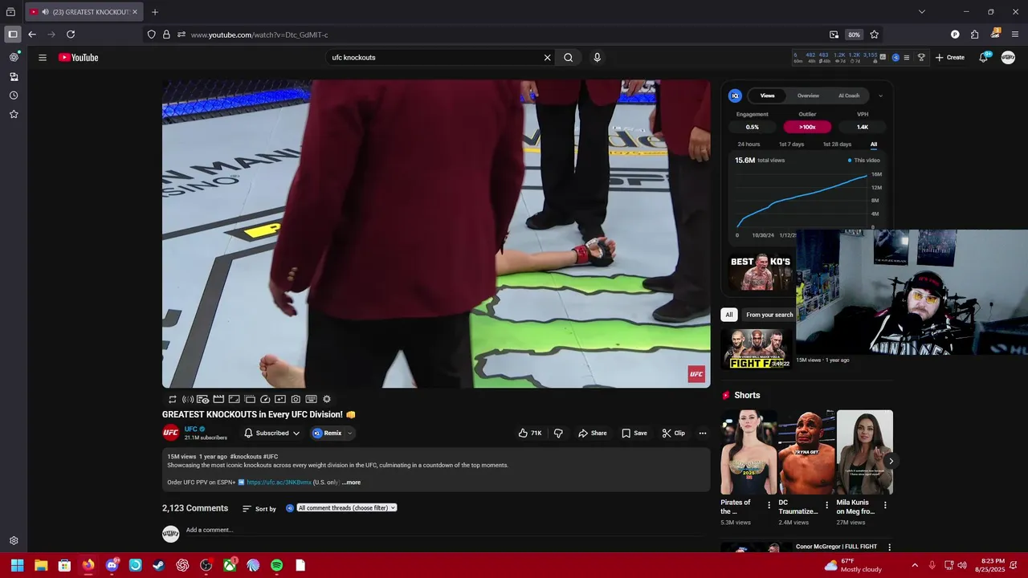Open keyboard shortcuts icon under player
The height and width of the screenshot is (578, 1028).
tap(311, 399)
